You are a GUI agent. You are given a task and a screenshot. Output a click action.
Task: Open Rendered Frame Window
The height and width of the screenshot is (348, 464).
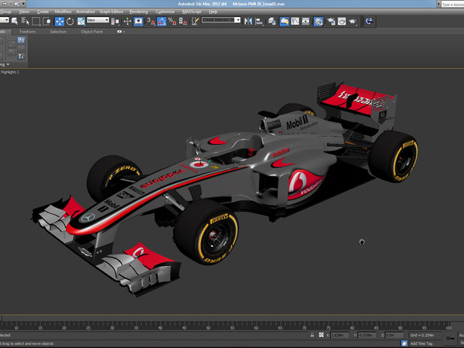click(x=342, y=21)
